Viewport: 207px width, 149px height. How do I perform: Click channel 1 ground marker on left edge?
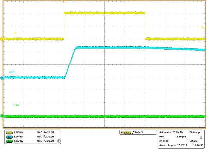[x=2, y=39]
